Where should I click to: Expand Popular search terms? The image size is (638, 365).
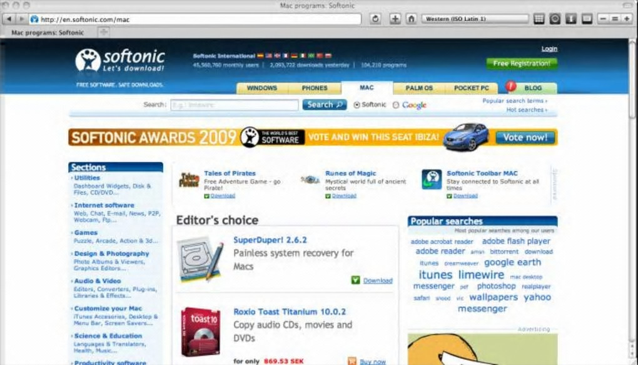(x=515, y=101)
